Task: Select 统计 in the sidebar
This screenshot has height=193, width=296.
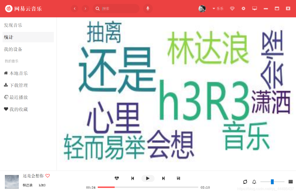Action: point(28,37)
